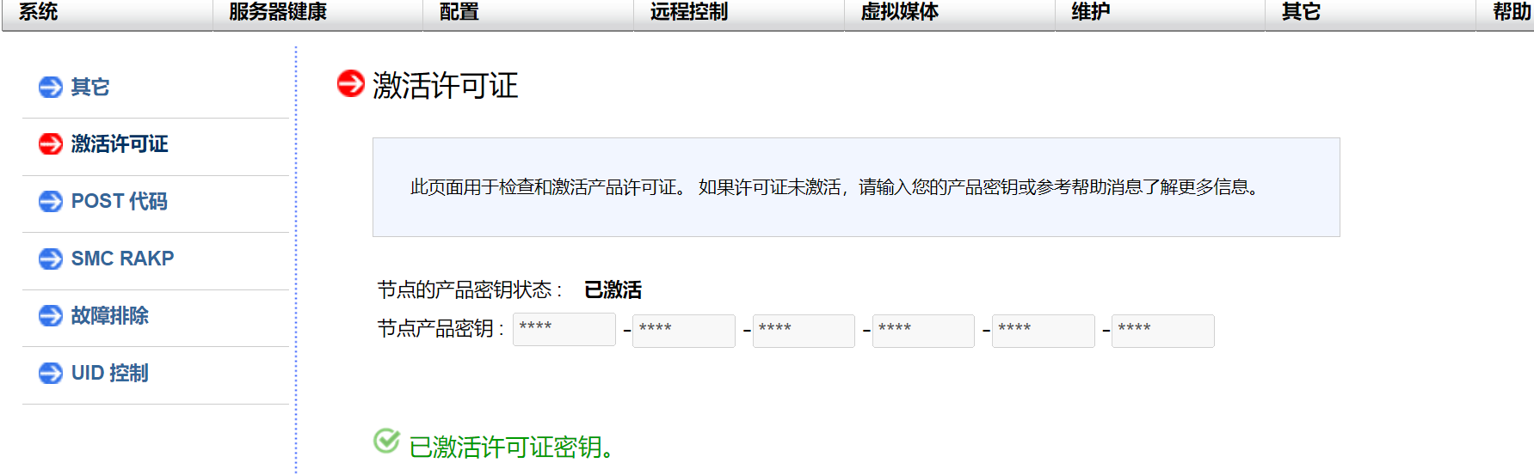Click the arrow icon next to UID 控制

point(51,373)
